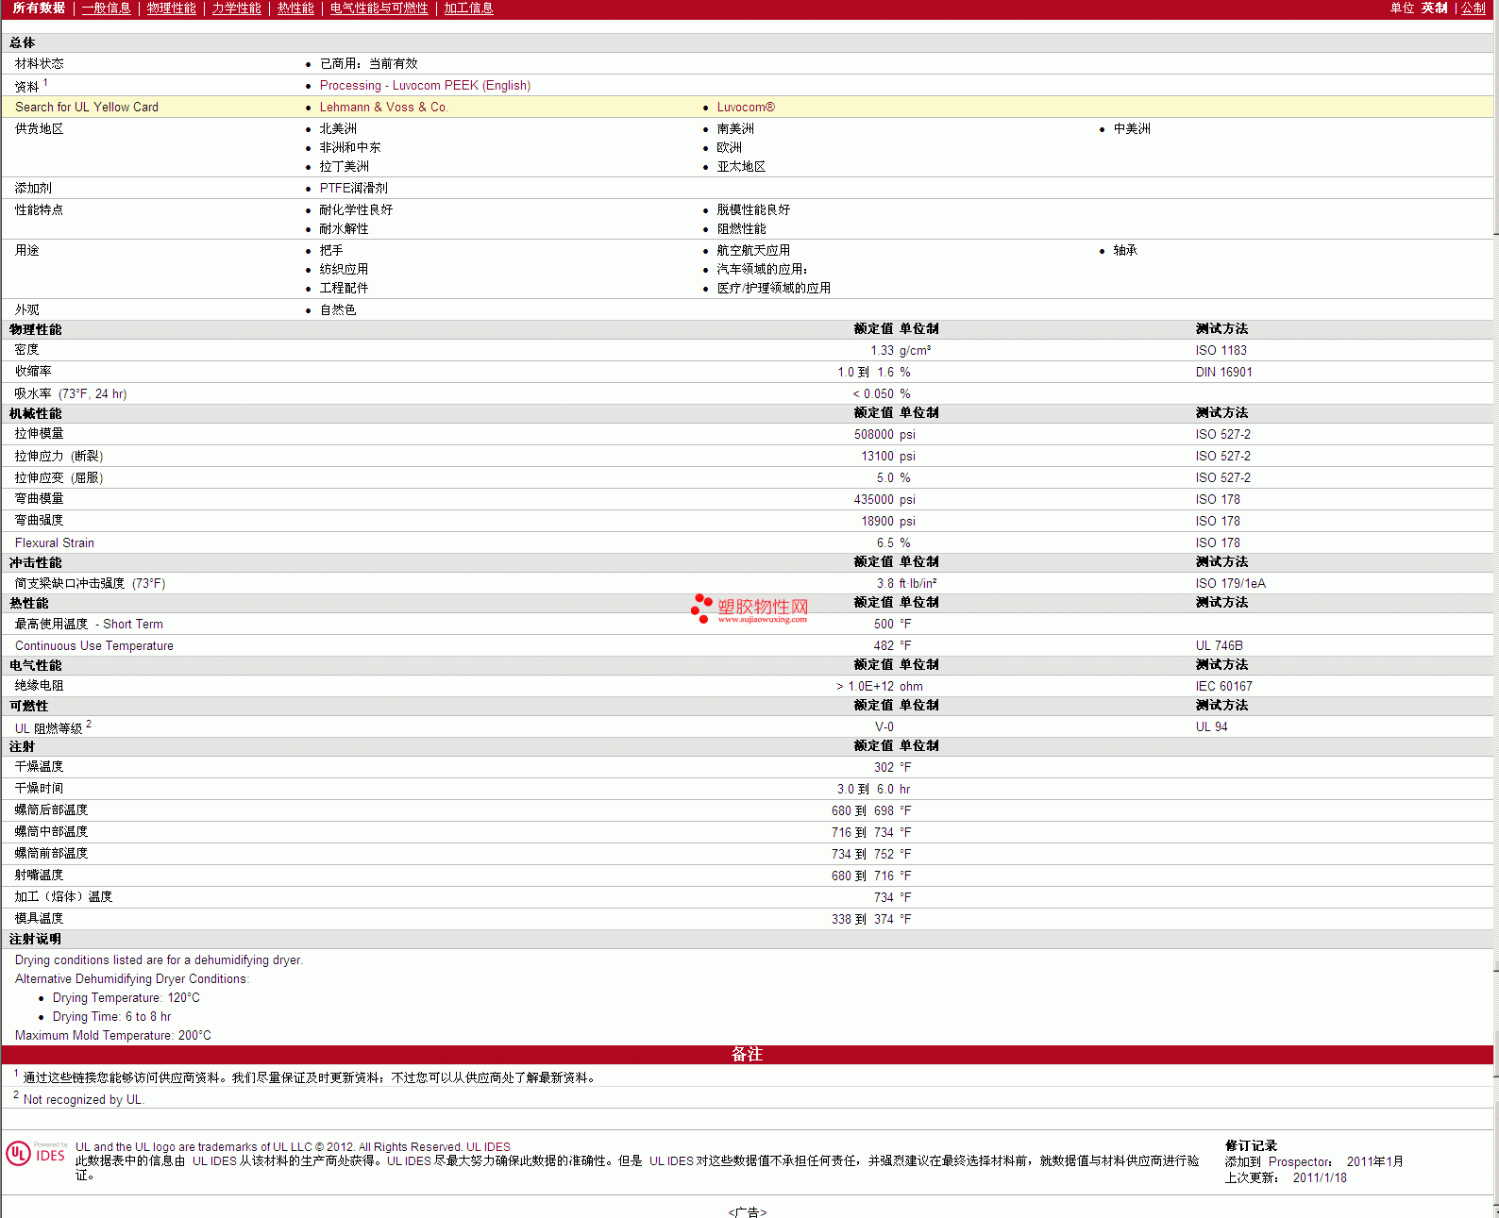1499x1218 pixels.
Task: Click the 弯曲强度 property name
Action: 39,521
